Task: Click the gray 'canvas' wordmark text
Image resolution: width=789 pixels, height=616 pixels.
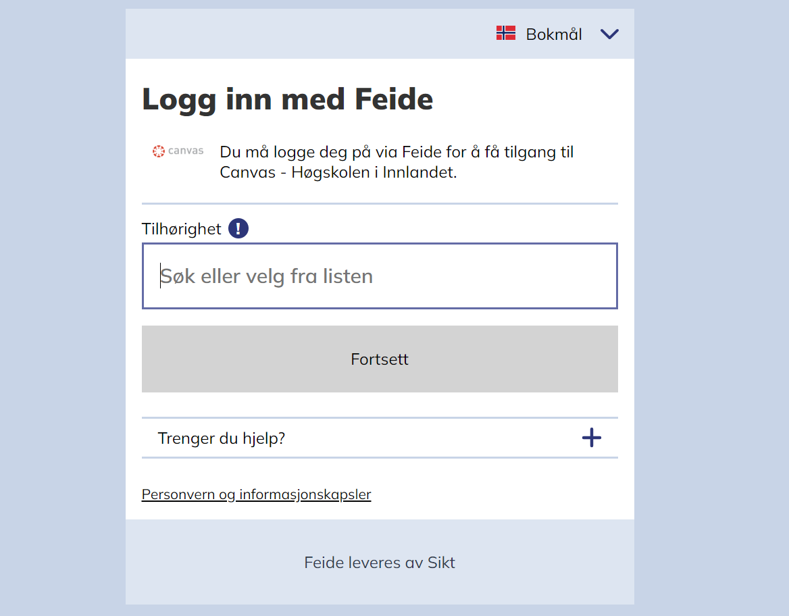Action: pos(186,151)
